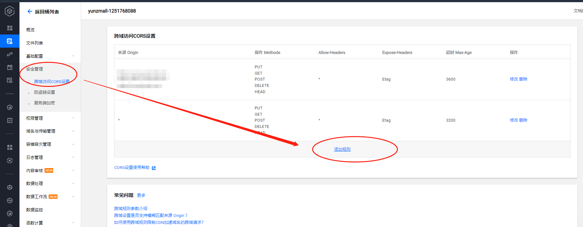Click the Expose-Headers column header
583x227 pixels.
pos(397,52)
